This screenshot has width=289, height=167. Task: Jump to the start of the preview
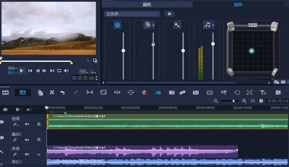pos(30,71)
